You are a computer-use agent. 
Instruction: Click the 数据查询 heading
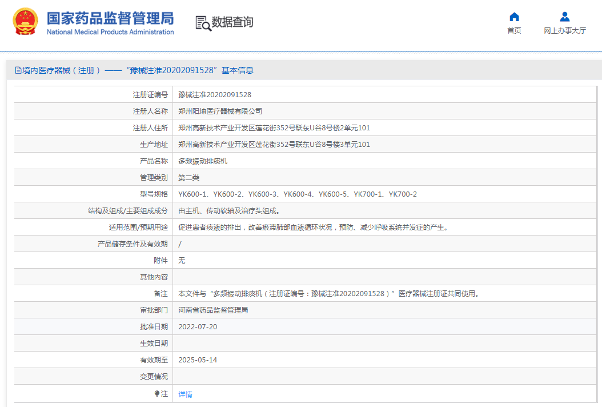coord(232,22)
